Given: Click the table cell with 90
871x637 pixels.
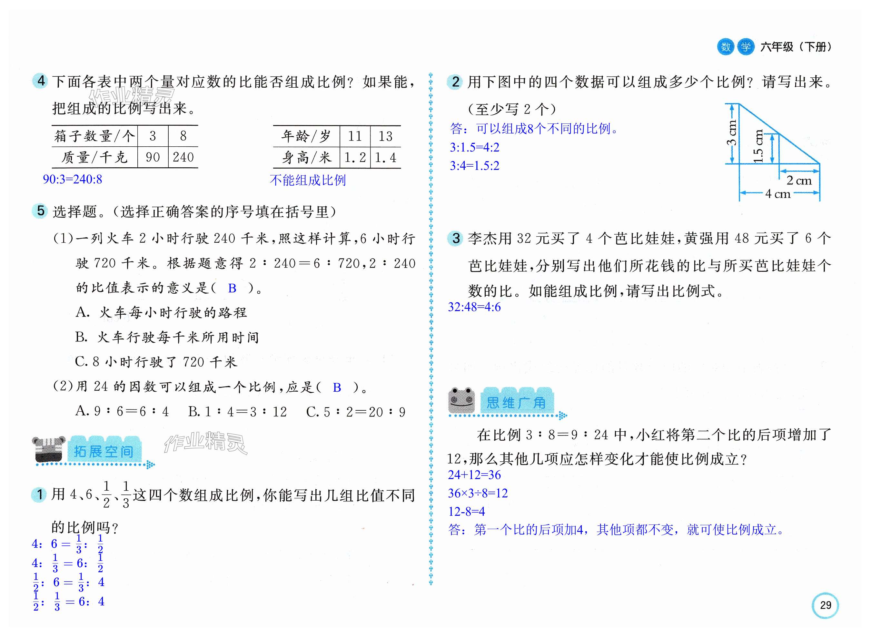Looking at the screenshot, I should 153,157.
